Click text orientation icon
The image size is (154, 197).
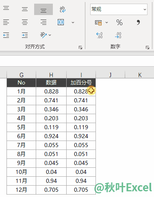point(43,35)
